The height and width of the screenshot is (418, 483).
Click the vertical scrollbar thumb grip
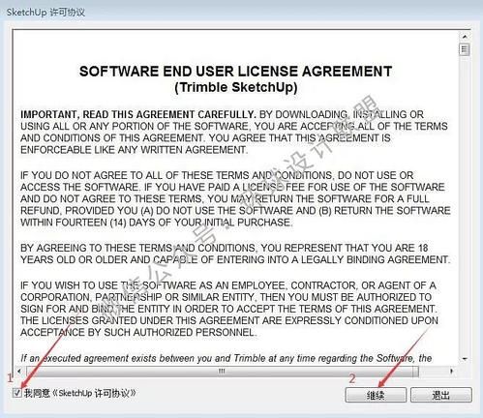(x=465, y=49)
